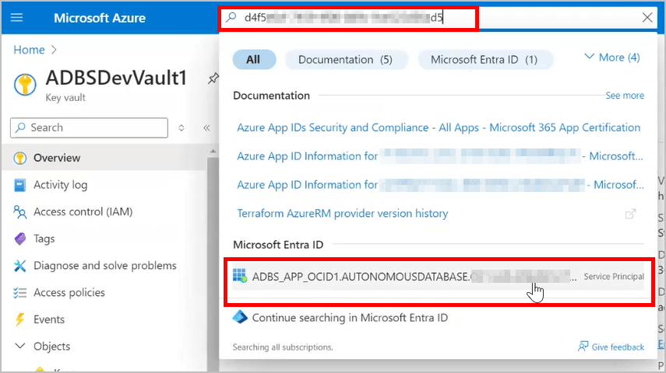Expand the More (4) filter dropdown
Image resolution: width=666 pixels, height=373 pixels.
tap(611, 58)
